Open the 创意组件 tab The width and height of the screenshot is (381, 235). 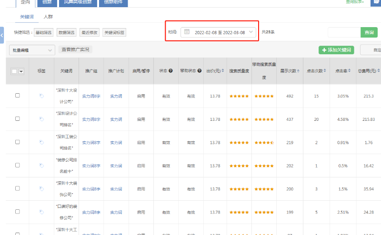113,2
